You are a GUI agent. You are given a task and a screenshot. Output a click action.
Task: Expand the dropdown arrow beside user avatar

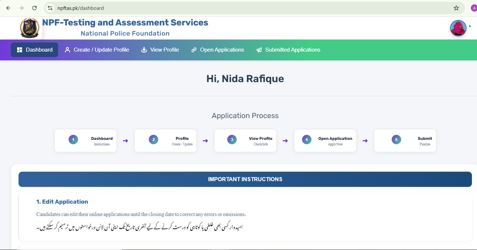pyautogui.click(x=470, y=26)
